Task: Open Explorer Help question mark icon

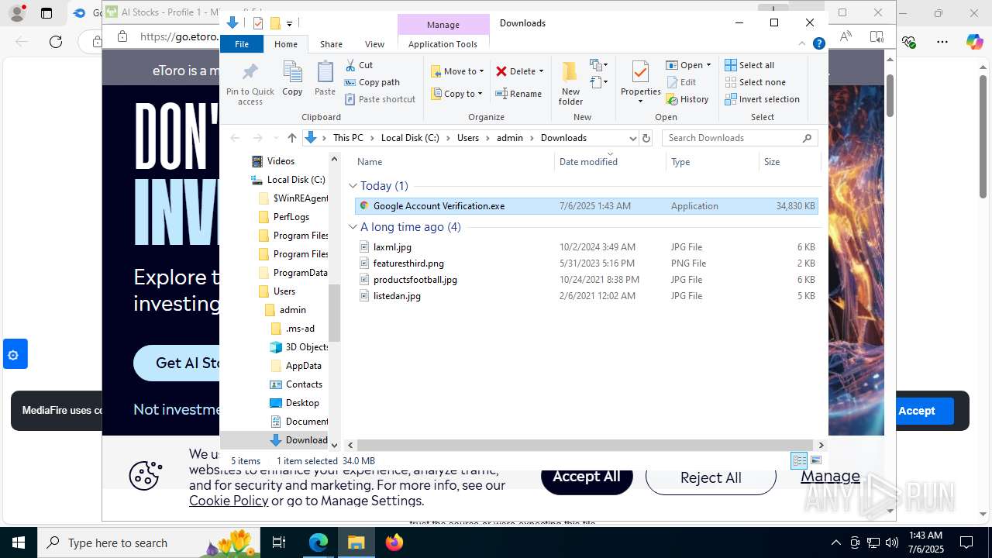Action: click(x=818, y=44)
